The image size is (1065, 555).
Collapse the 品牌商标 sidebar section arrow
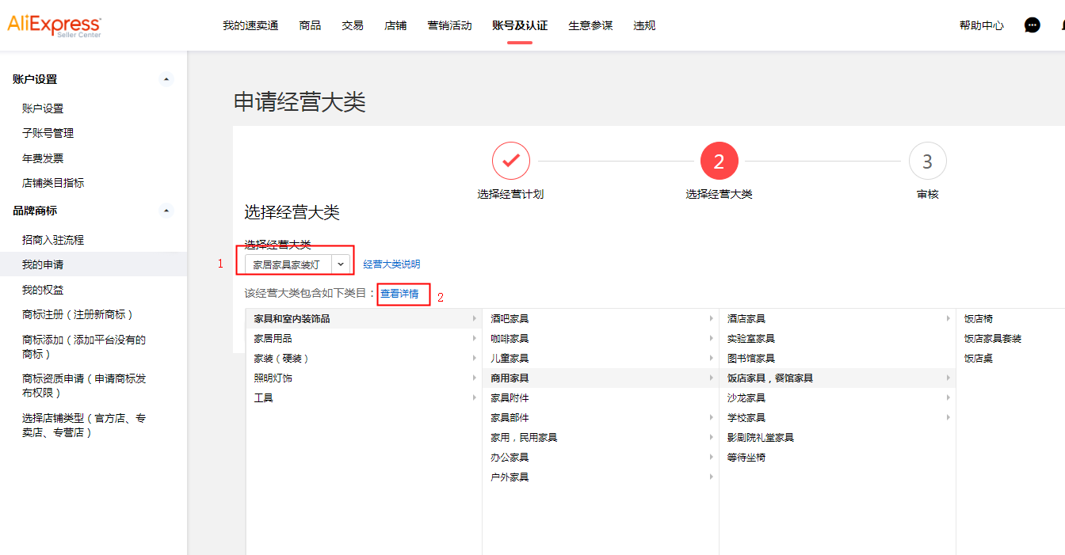point(166,211)
